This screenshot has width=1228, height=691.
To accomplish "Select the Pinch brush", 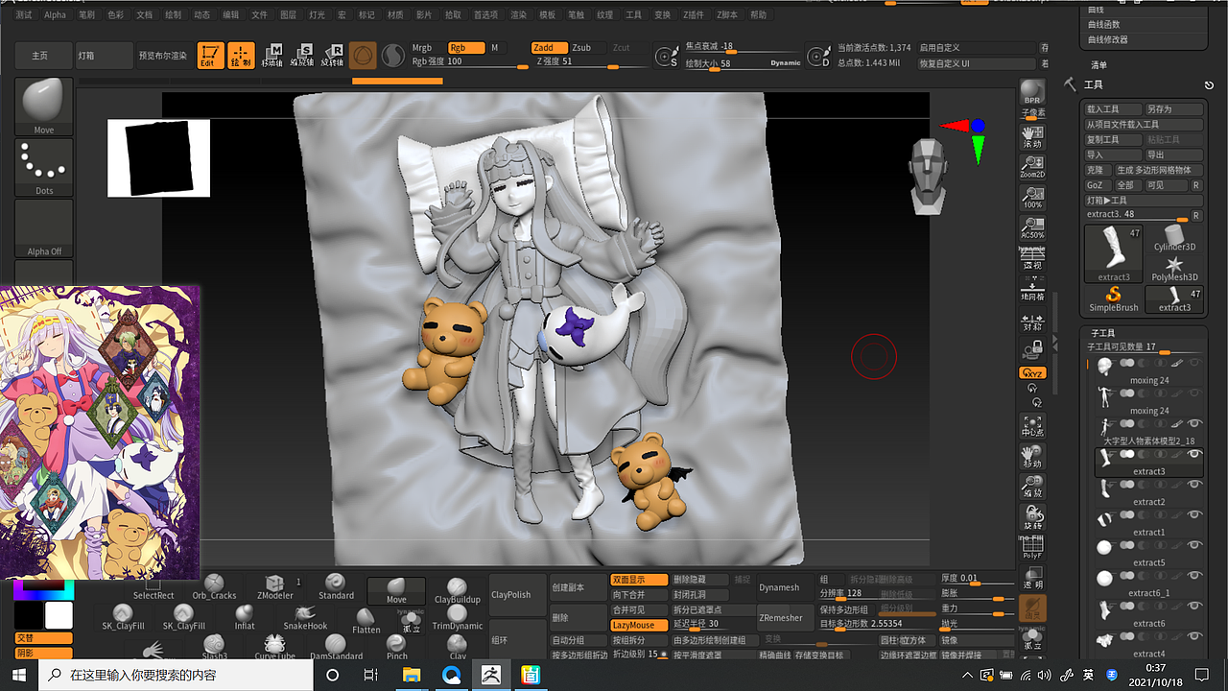I will click(396, 647).
